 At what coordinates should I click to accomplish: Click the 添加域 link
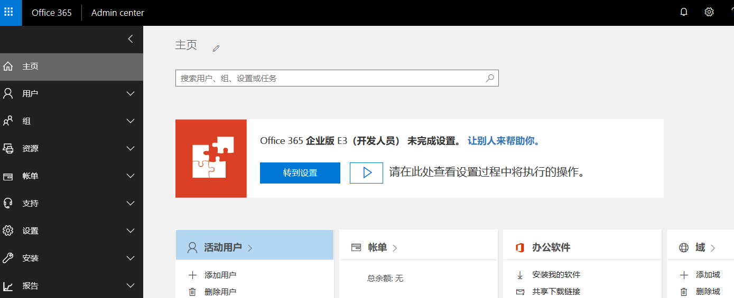click(x=708, y=275)
